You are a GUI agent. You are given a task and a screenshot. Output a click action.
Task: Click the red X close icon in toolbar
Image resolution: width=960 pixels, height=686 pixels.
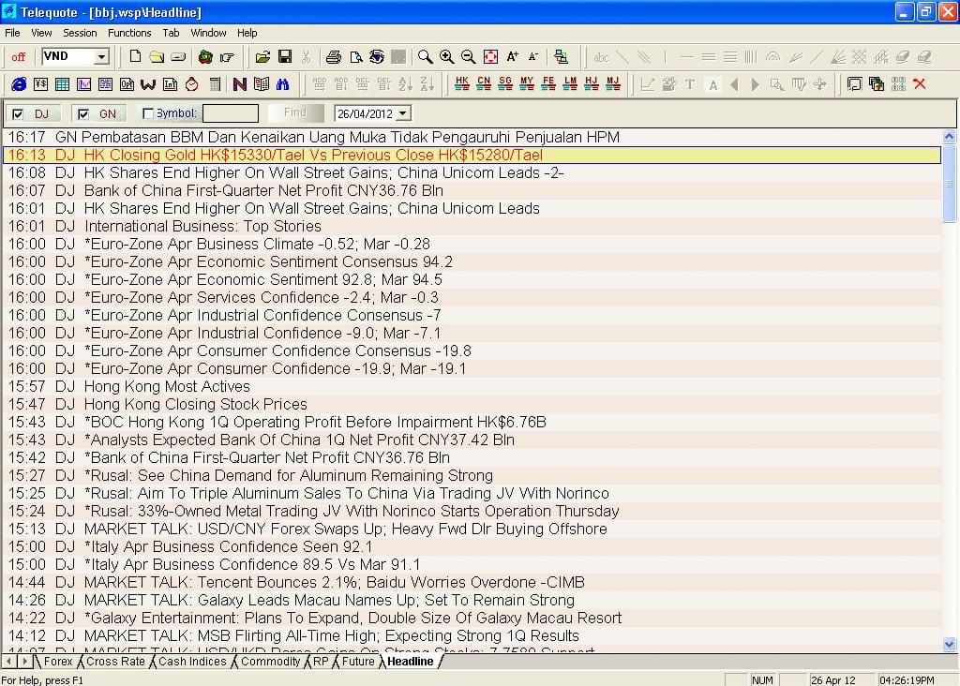920,84
